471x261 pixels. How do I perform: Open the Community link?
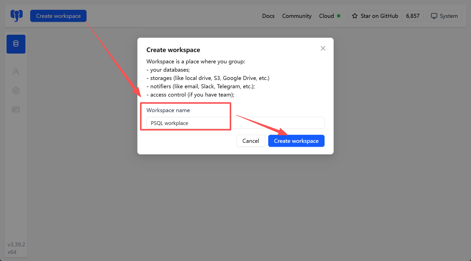(x=297, y=16)
